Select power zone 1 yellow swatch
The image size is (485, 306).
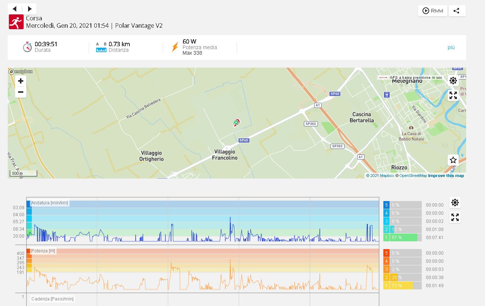click(386, 285)
